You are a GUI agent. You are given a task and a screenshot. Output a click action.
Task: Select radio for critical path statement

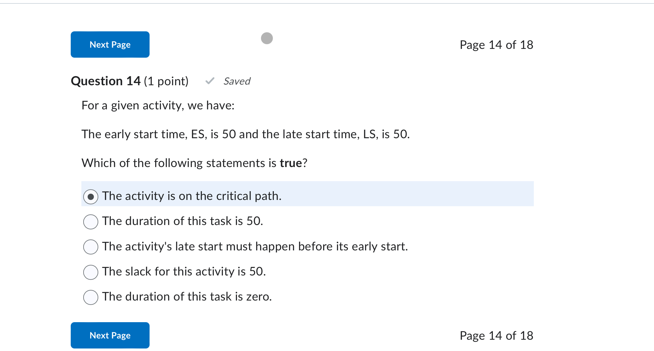click(90, 196)
